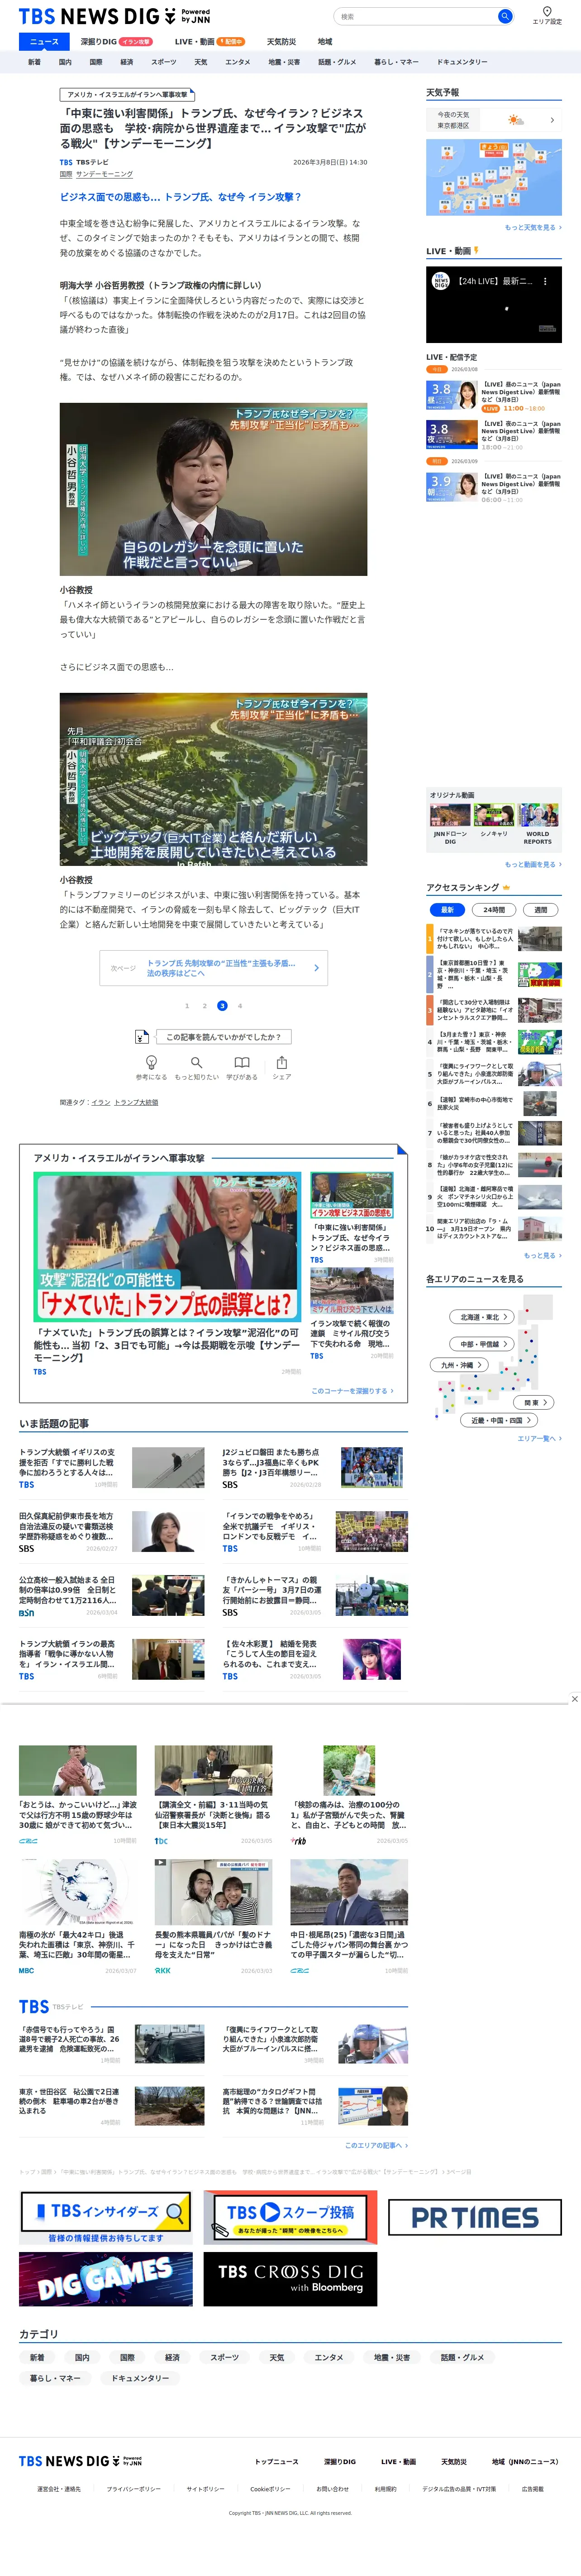Open the 深掘りDIG tab
This screenshot has width=581, height=2576.
(x=116, y=42)
